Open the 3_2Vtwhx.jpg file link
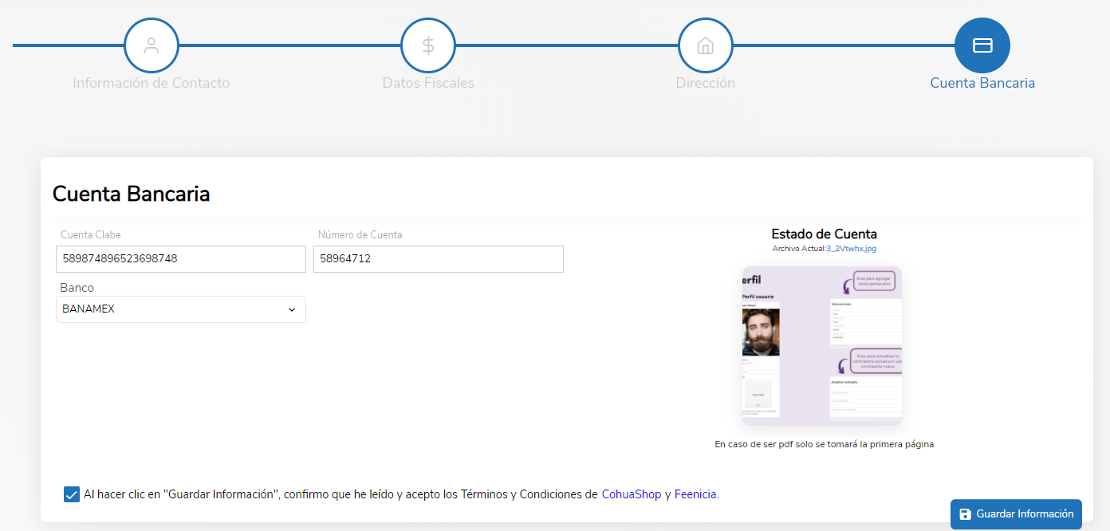Image resolution: width=1110 pixels, height=531 pixels. [x=851, y=249]
